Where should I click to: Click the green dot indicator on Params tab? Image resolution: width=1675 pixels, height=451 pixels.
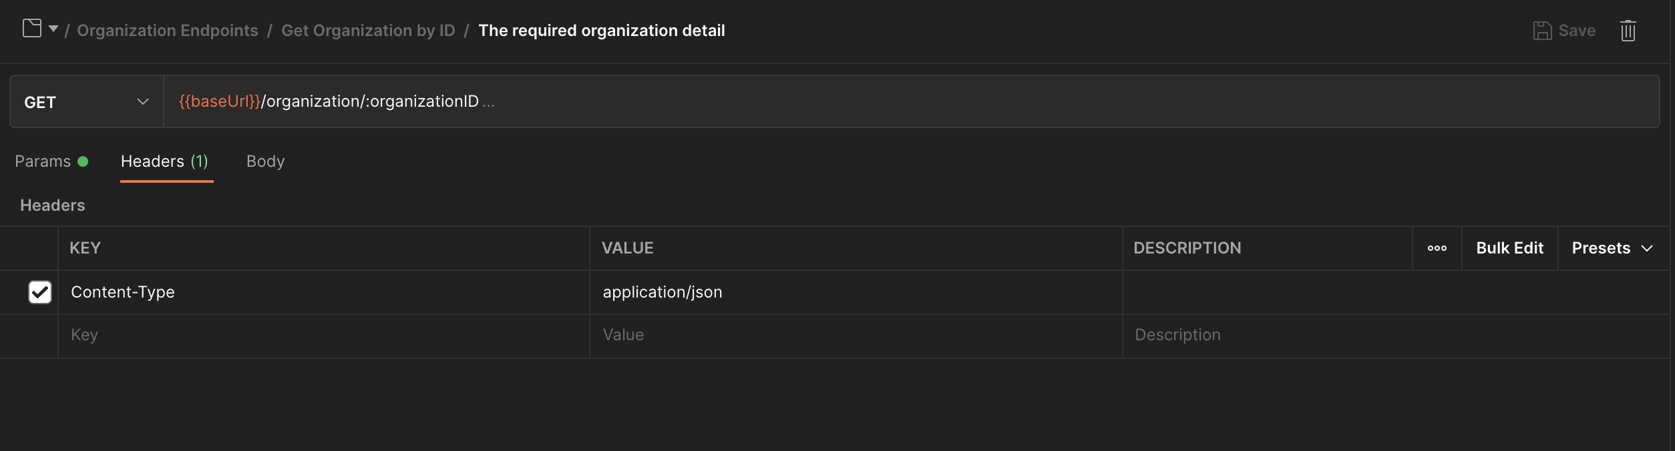82,161
